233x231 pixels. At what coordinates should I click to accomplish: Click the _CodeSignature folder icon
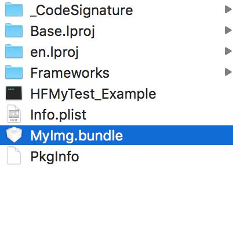click(x=14, y=10)
